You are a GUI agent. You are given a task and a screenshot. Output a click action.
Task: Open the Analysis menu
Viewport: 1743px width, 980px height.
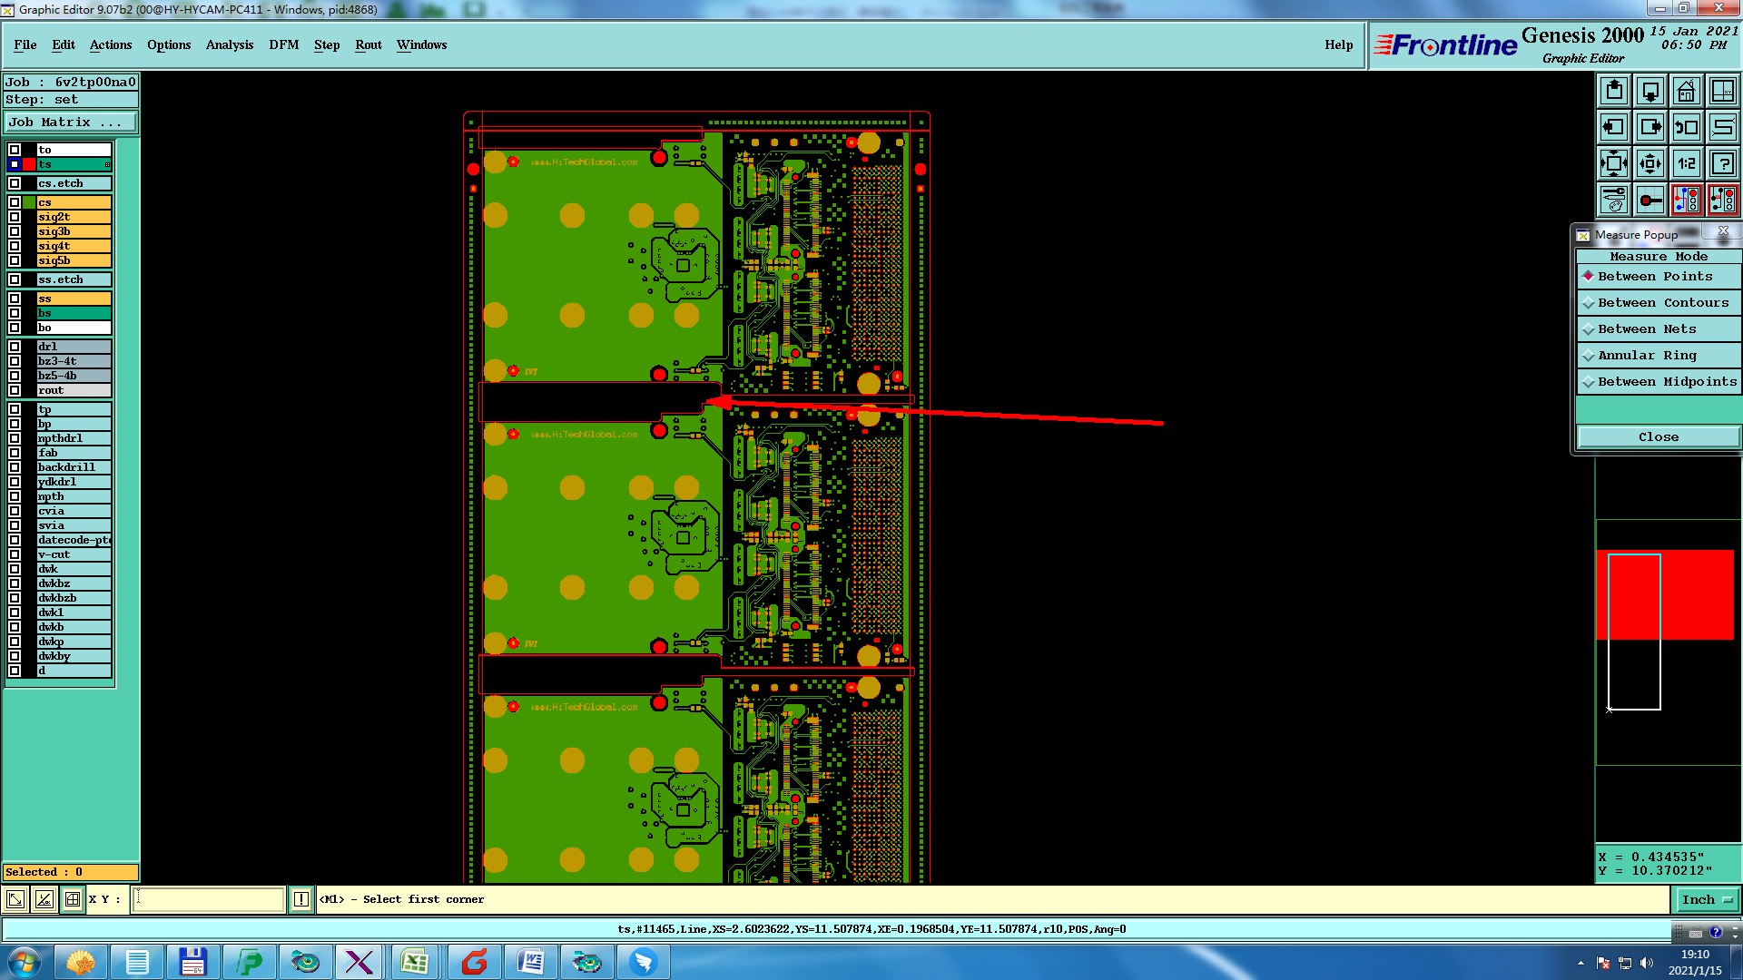click(229, 44)
